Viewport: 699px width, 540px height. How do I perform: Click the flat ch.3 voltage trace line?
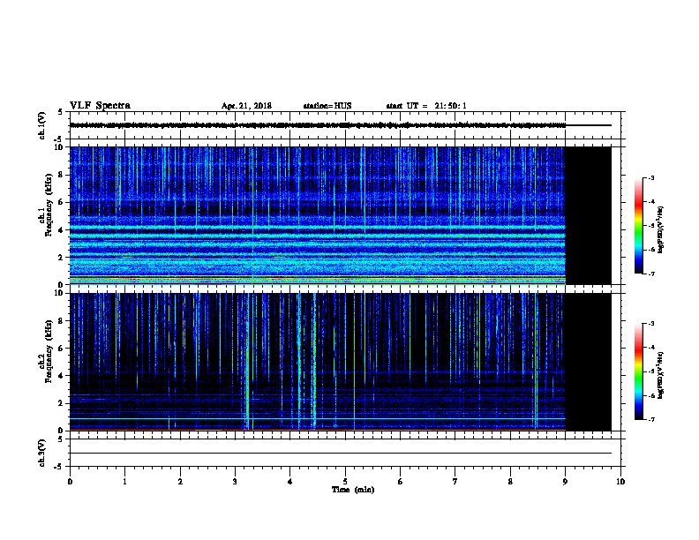[x=341, y=454]
